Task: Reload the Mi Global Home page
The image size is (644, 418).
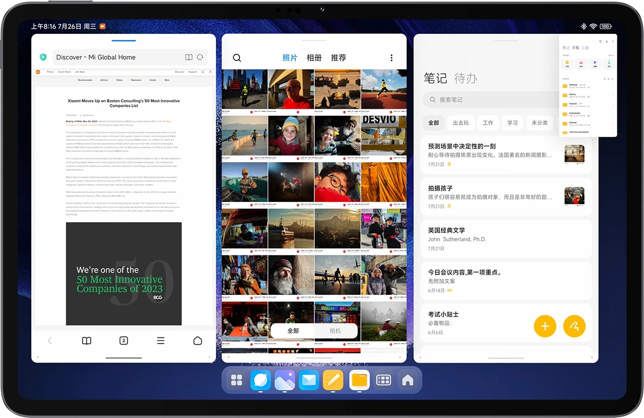Action: click(200, 57)
